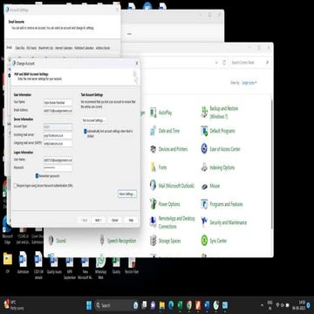314x314 pixels.
Task: Click the Windows Start button on taskbar
Action: pos(89,305)
